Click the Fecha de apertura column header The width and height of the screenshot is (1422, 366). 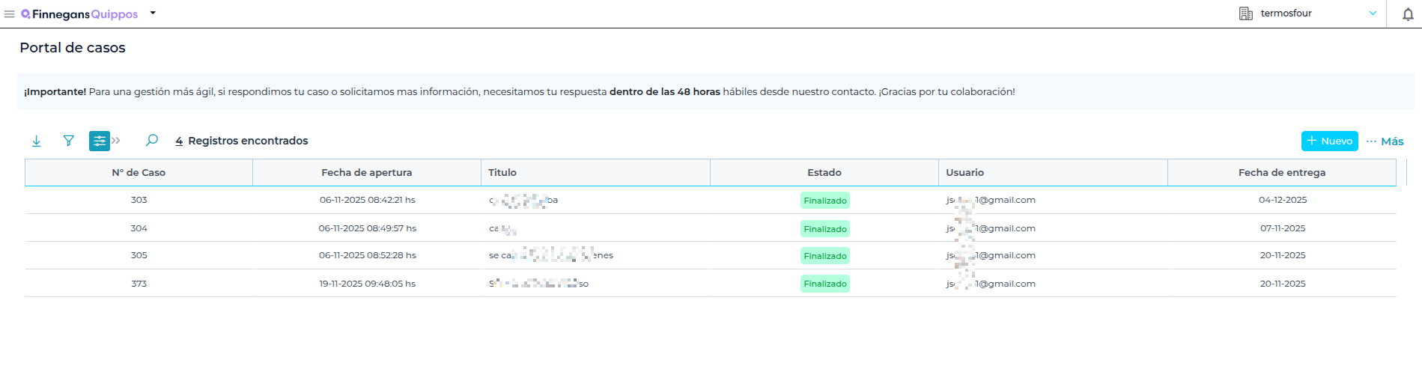tap(366, 172)
